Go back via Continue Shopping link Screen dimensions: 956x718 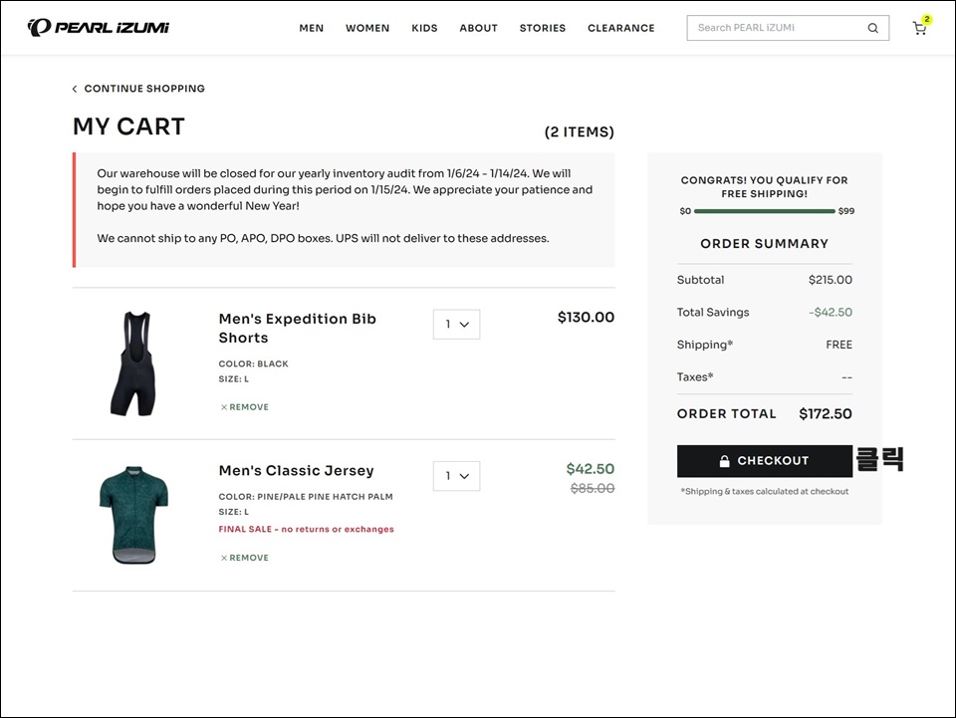(143, 89)
